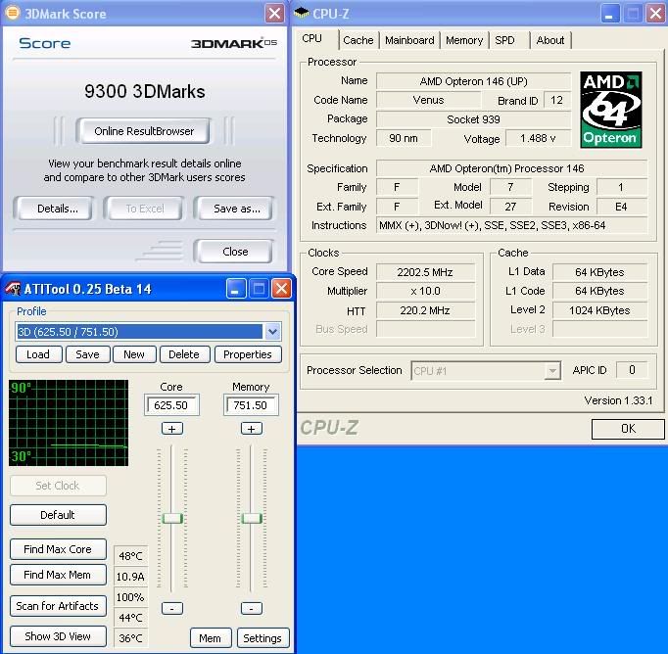This screenshot has width=668, height=654.
Task: Click Load profile button in ATITool
Action: [38, 354]
